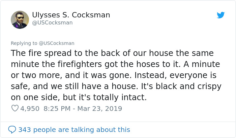Viewport: 236px width, 138px height.
Task: Open Ulysses S. Cocksman display name
Action: coord(71,15)
